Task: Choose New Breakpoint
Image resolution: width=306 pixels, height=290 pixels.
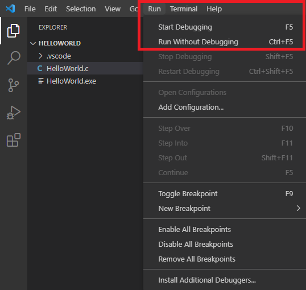Action: point(225,209)
